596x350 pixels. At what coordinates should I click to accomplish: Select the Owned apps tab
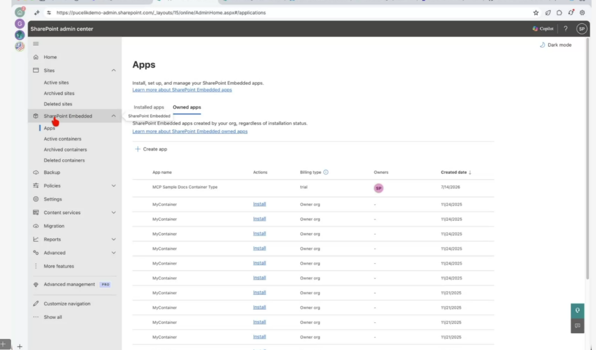click(187, 107)
